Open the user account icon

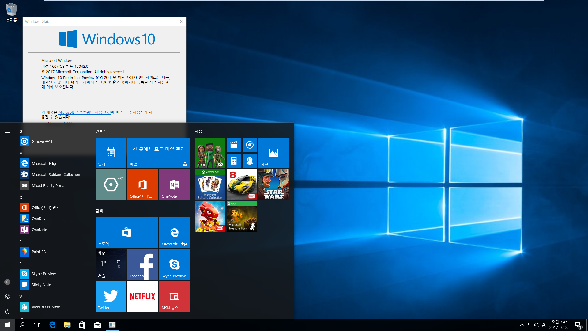pyautogui.click(x=7, y=282)
